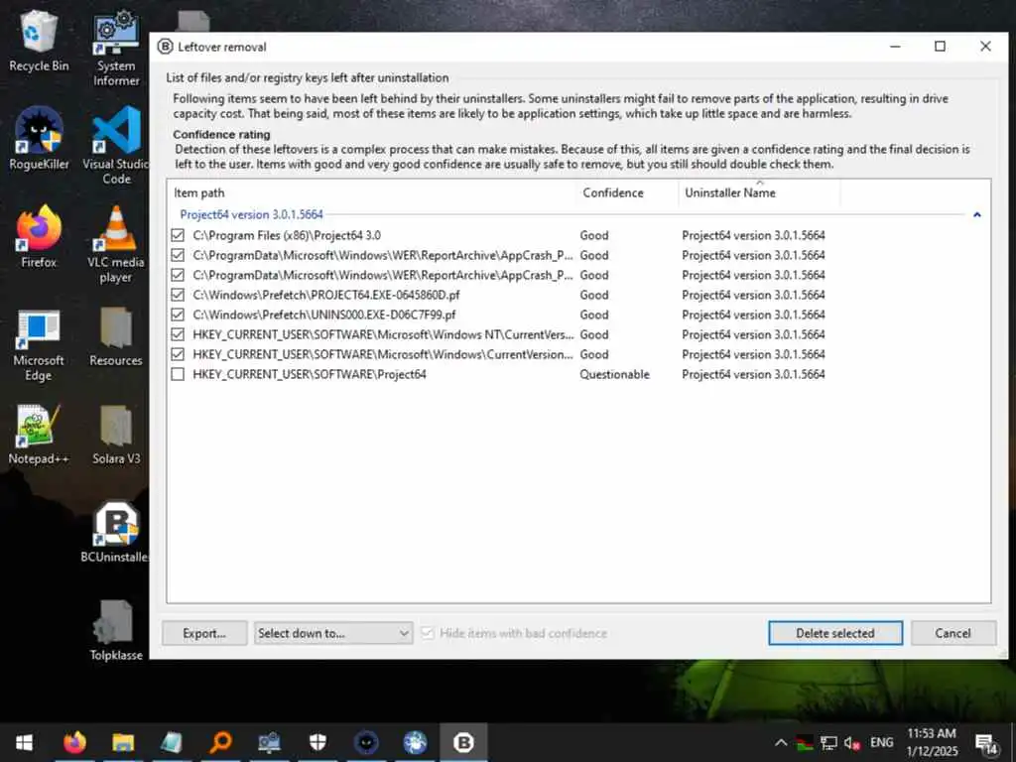Viewport: 1016px width, 762px height.
Task: Sort by the Confidence column header
Action: [627, 192]
